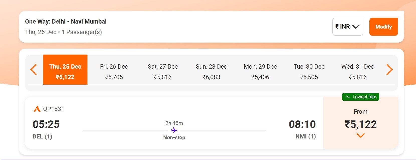
Task: Open the INR currency dropdown
Action: click(348, 27)
